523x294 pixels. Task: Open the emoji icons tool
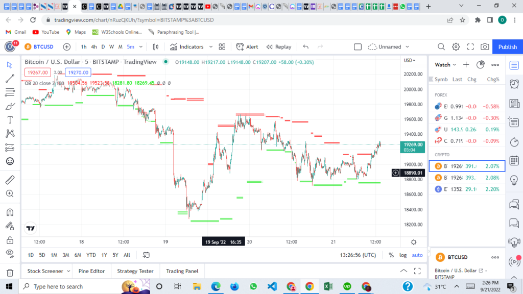(x=10, y=161)
